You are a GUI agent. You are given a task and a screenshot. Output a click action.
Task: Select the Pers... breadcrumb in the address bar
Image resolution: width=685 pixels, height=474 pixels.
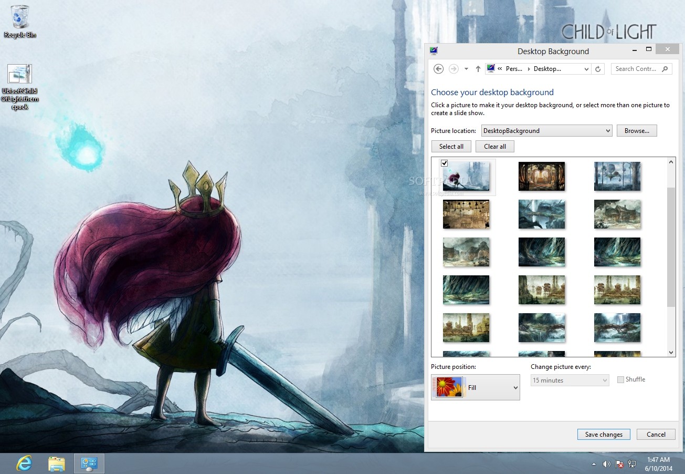[x=514, y=69]
